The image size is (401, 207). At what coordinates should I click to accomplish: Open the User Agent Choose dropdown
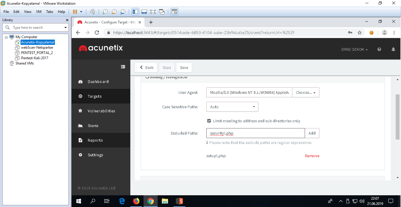pyautogui.click(x=306, y=92)
